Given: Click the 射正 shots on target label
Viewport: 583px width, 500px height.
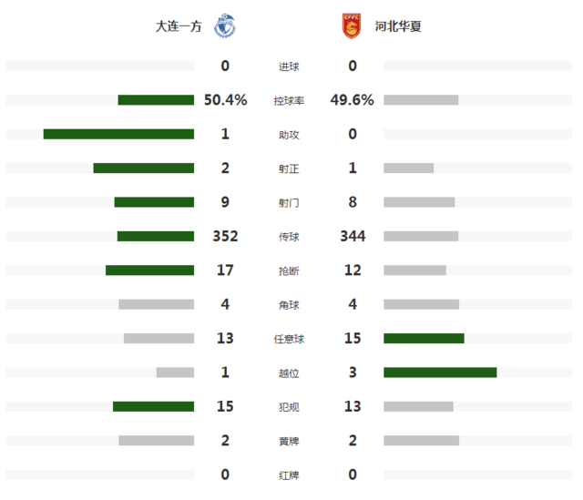Looking at the screenshot, I should click(289, 169).
